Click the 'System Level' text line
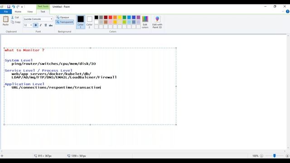The height and width of the screenshot is (163, 290). 19,60
